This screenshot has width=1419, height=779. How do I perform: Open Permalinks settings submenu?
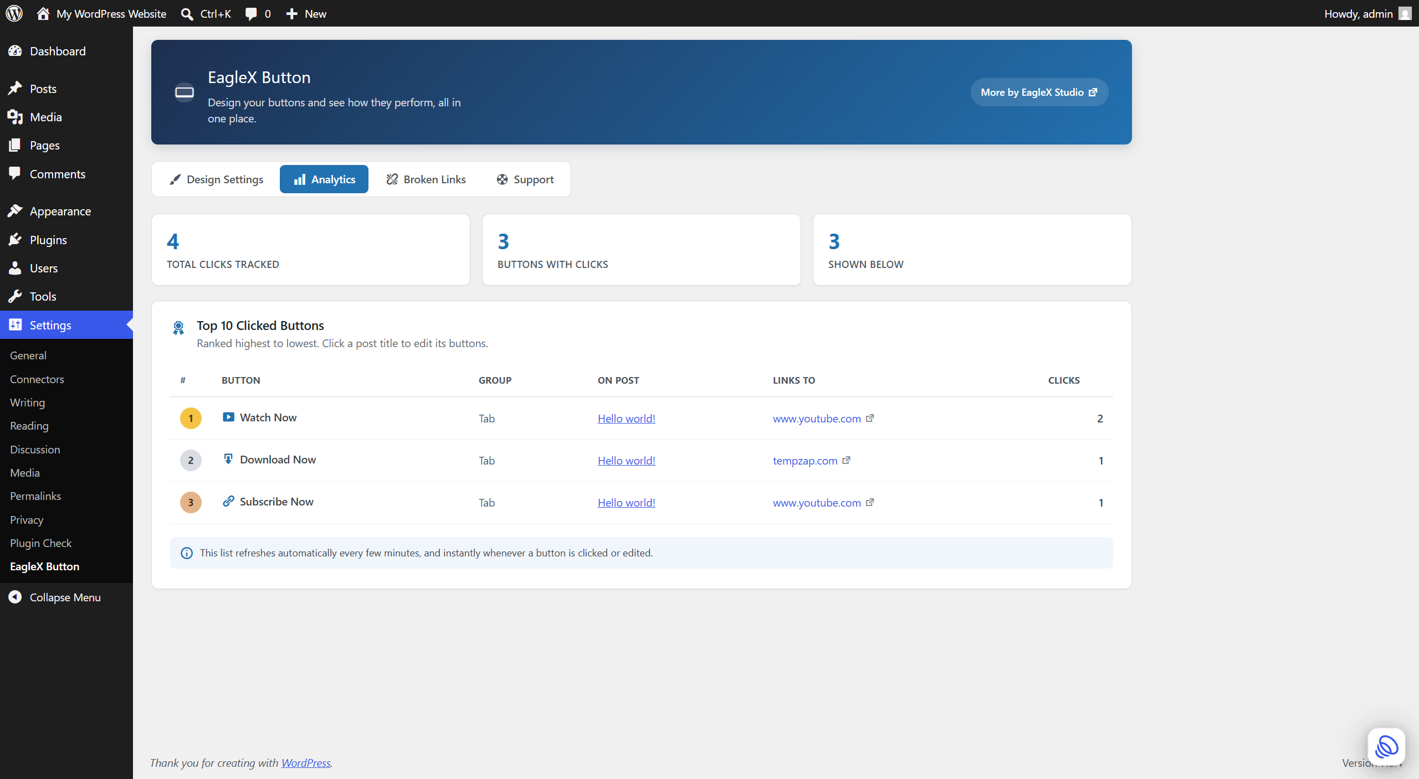(35, 496)
